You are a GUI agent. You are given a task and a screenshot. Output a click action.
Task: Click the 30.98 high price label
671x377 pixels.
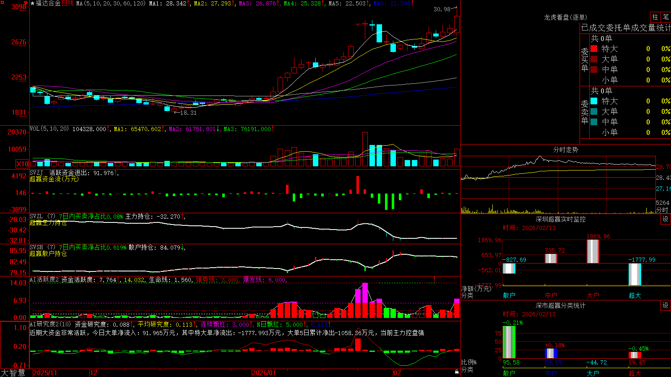pyautogui.click(x=442, y=9)
